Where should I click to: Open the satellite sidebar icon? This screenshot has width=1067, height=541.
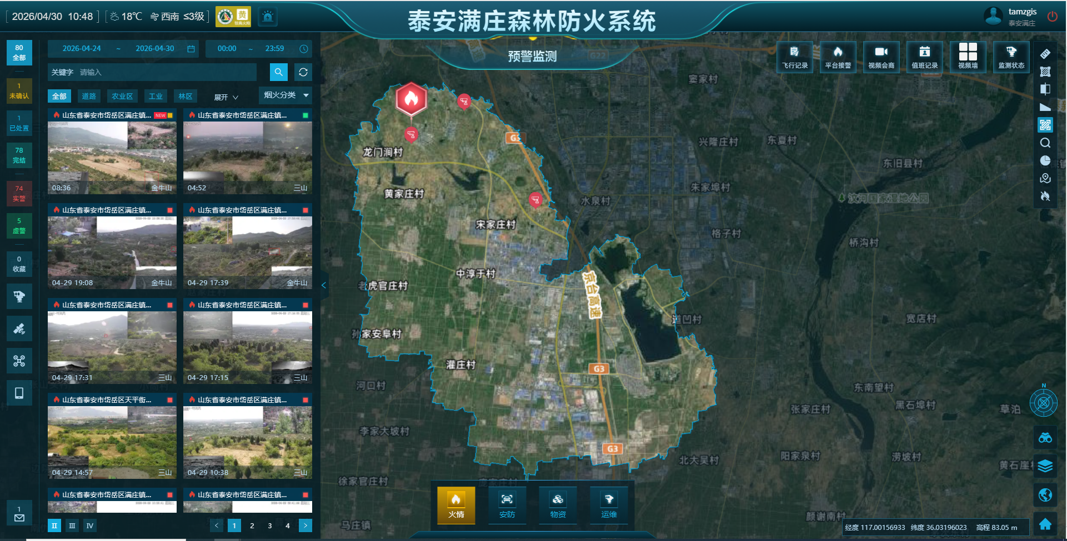(x=19, y=328)
